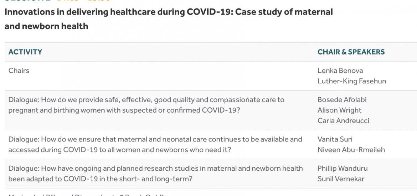Click speaker name Vanita Suri
Image resolution: width=417 pixels, height=196 pixels.
[x=335, y=139]
